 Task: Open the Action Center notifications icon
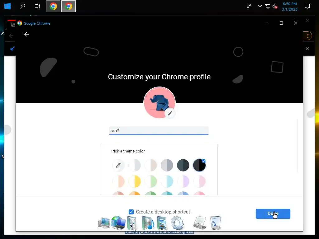pyautogui.click(x=307, y=6)
